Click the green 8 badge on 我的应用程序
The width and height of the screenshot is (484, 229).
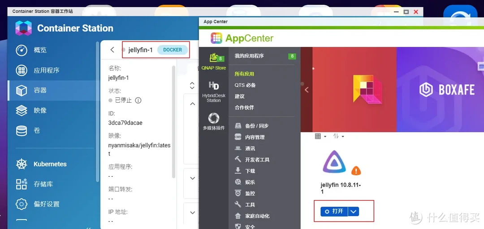coord(292,56)
